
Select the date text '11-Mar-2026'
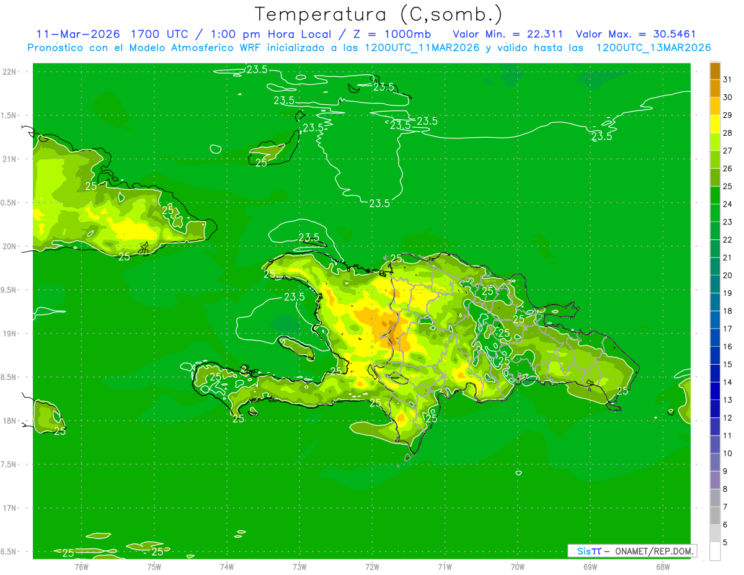point(78,34)
